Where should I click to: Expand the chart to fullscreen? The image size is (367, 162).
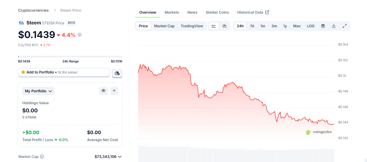click(x=344, y=26)
